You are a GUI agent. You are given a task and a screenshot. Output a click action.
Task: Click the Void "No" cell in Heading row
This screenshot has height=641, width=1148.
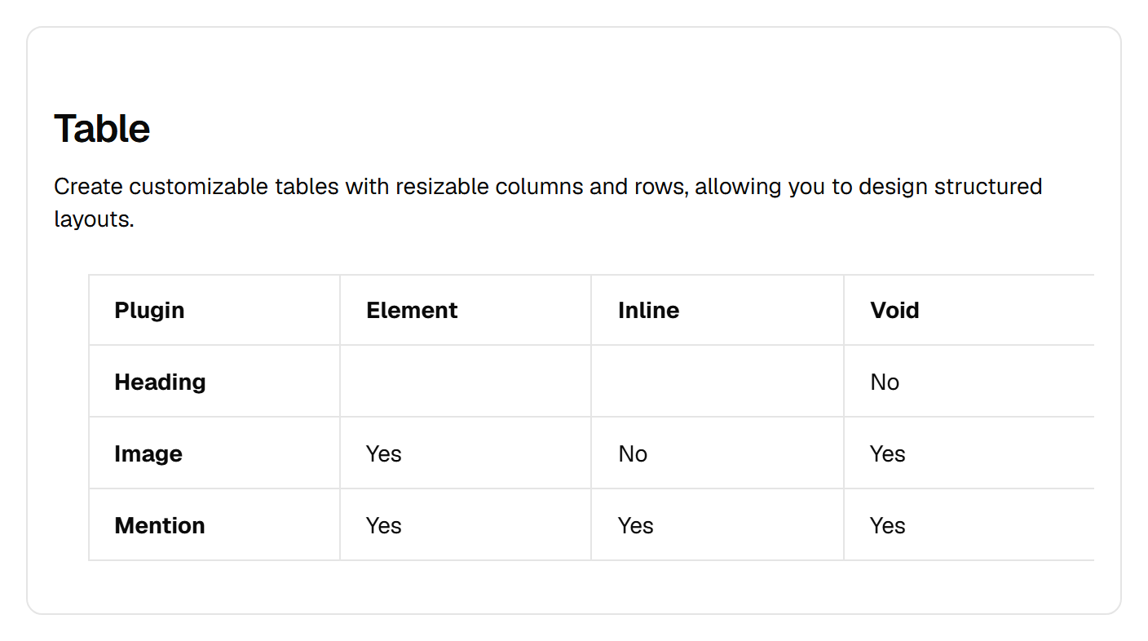click(x=969, y=381)
